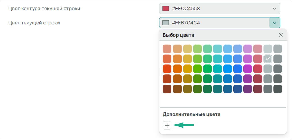Choose the dark brown swatch in bottom row
The height and width of the screenshot is (140, 292).
point(167,89)
